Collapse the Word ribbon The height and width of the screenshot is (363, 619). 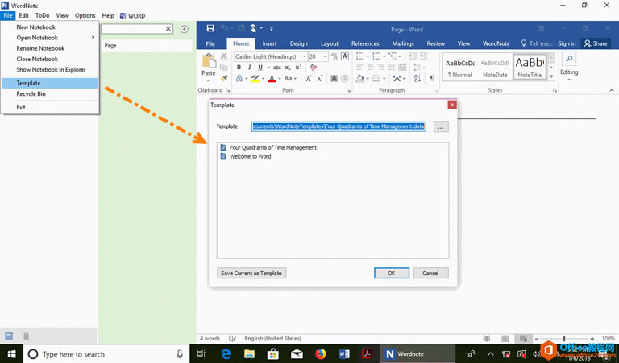point(612,90)
